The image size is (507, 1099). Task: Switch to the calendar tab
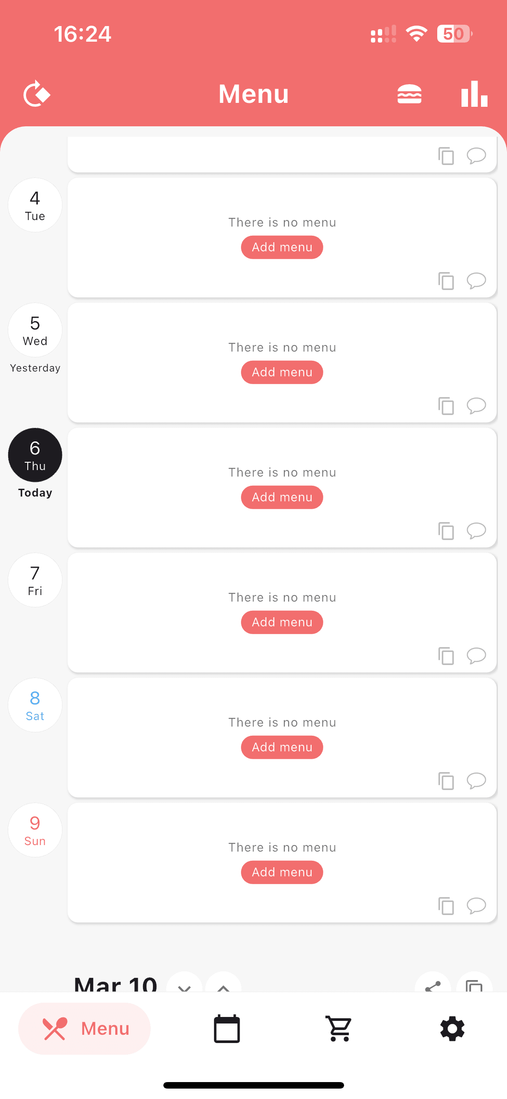point(227,1028)
